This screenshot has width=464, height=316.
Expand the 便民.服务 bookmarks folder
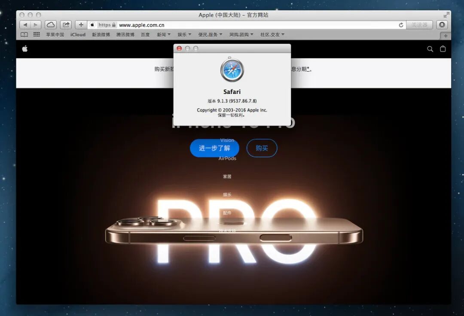pos(211,35)
